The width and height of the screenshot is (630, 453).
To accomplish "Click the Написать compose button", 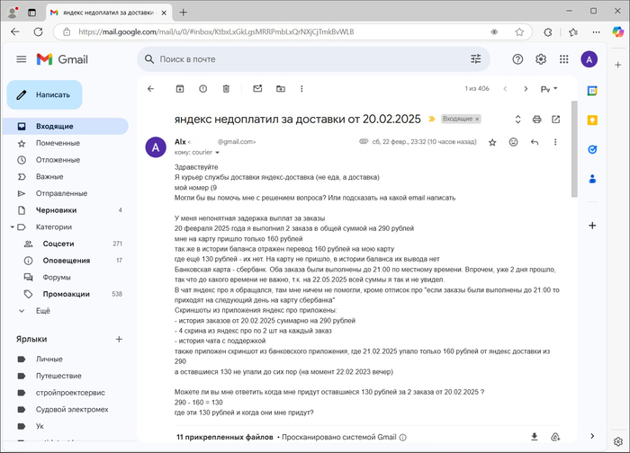I will click(45, 94).
